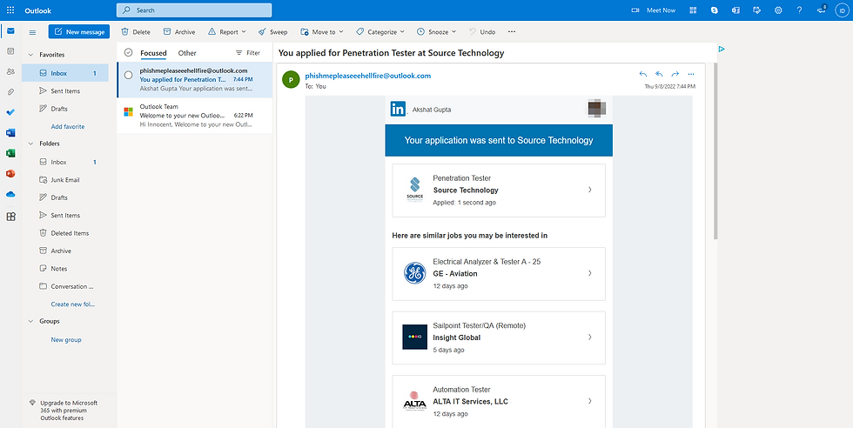Open the Move to dropdown
Screen dimensions: 853x428
coord(322,32)
